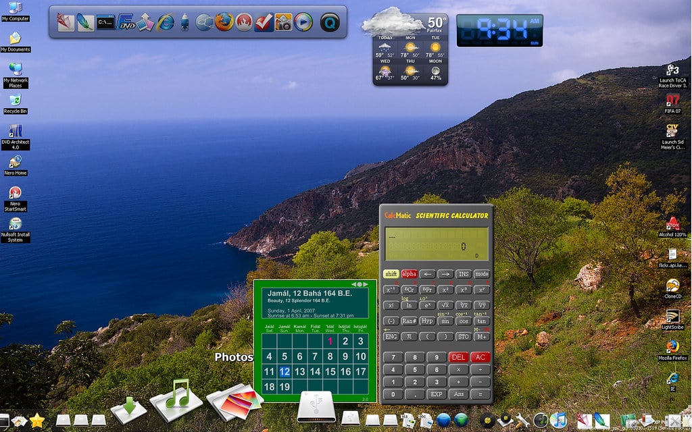Go to previous month in calendar widget

coord(355,284)
